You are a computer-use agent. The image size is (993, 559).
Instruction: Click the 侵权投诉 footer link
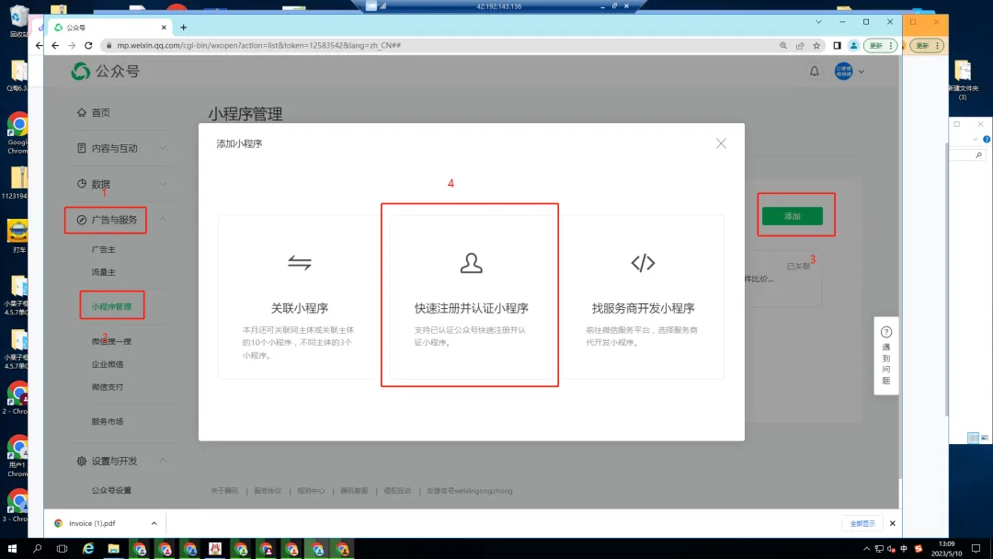[397, 491]
